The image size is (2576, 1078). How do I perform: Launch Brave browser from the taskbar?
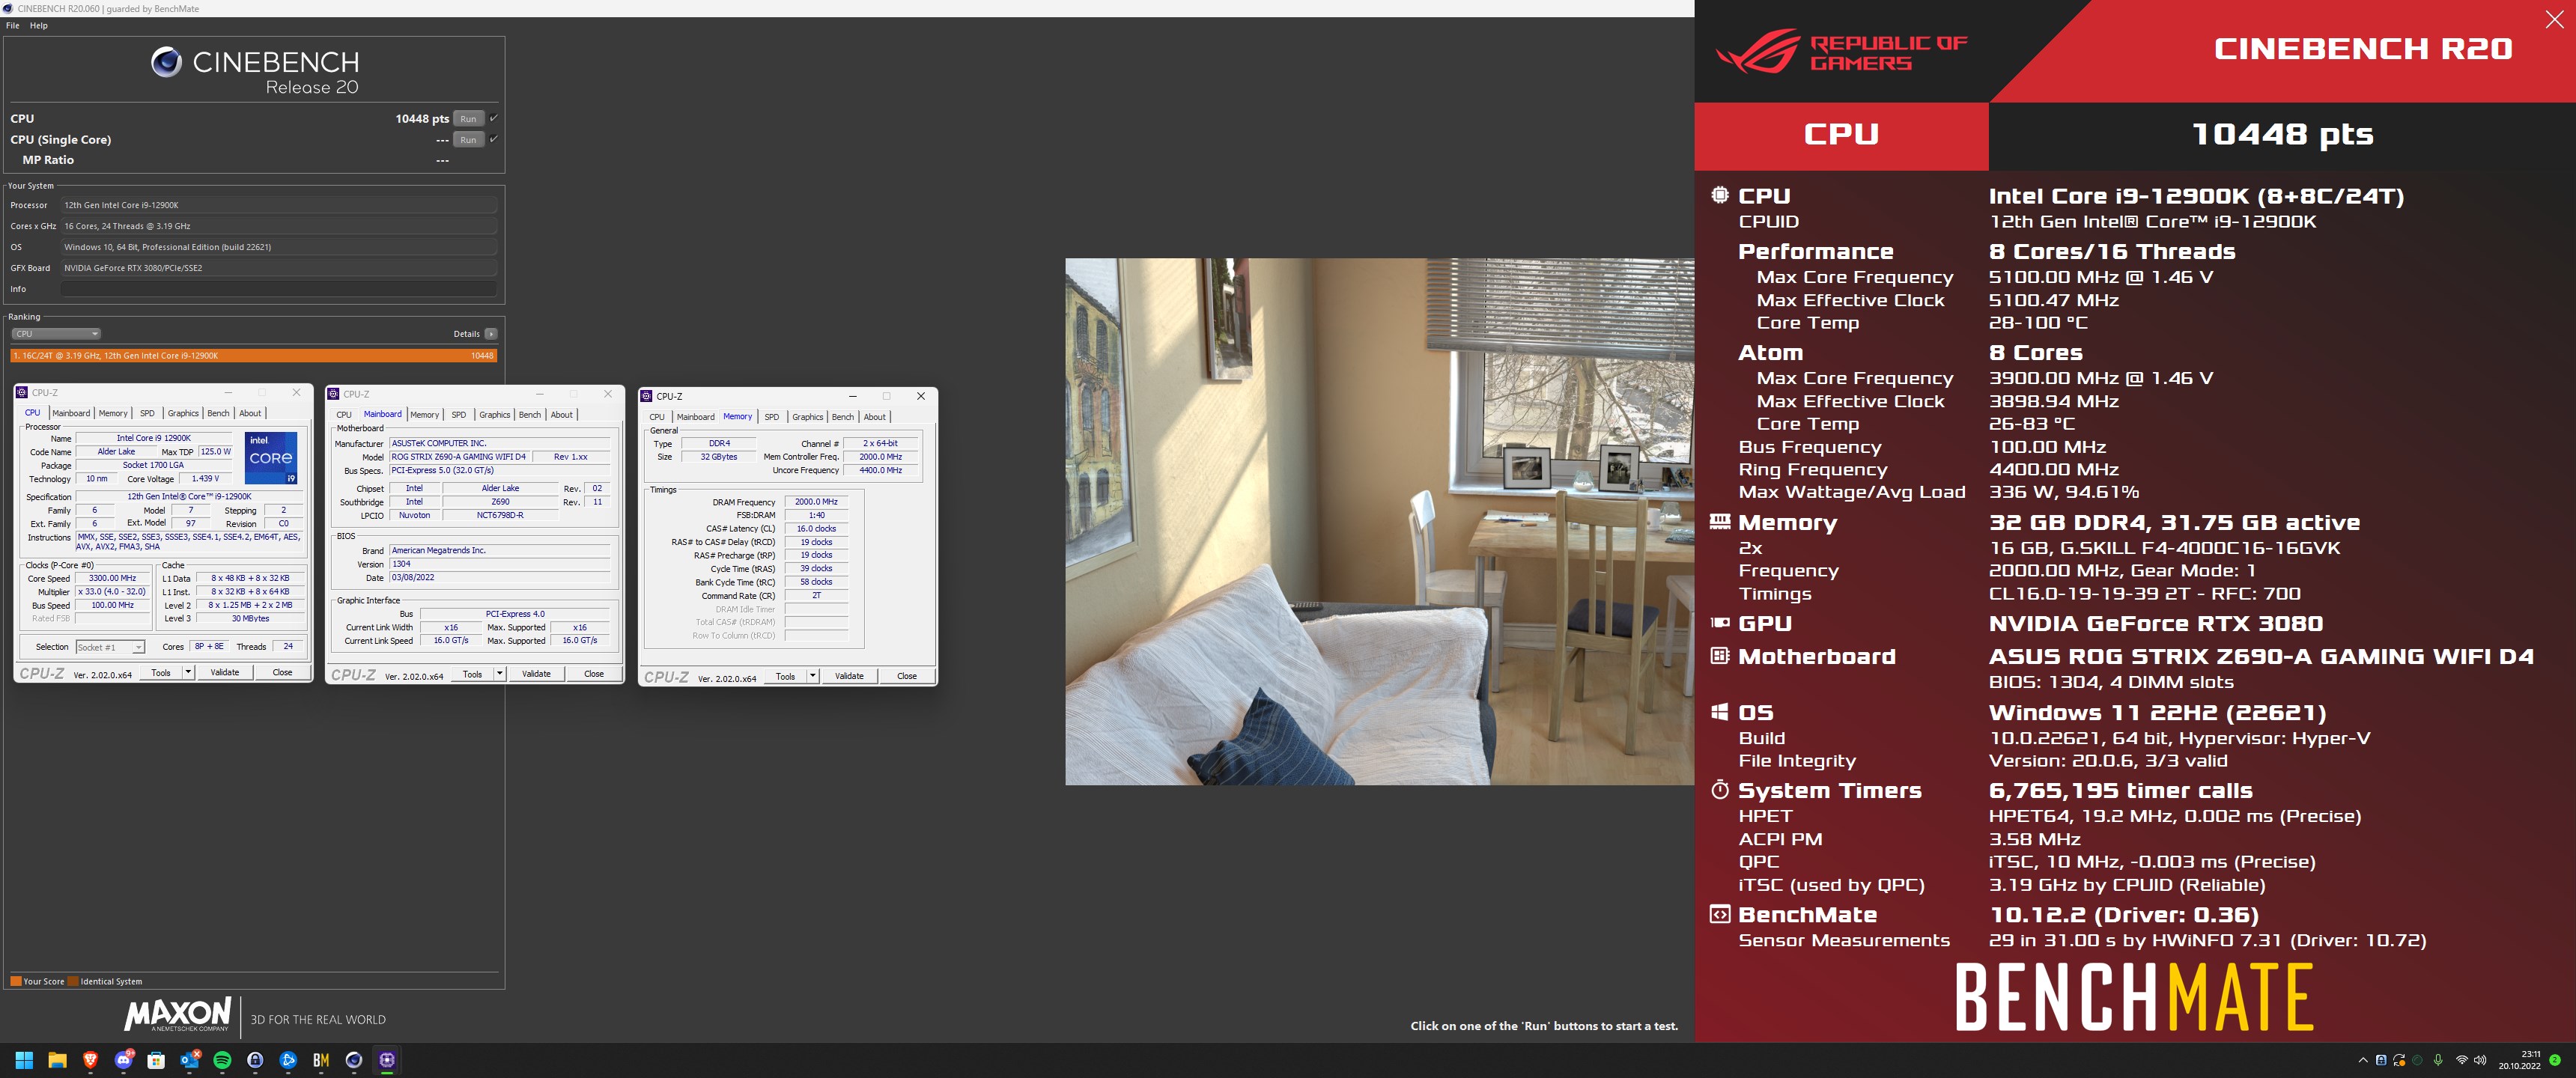[x=90, y=1060]
